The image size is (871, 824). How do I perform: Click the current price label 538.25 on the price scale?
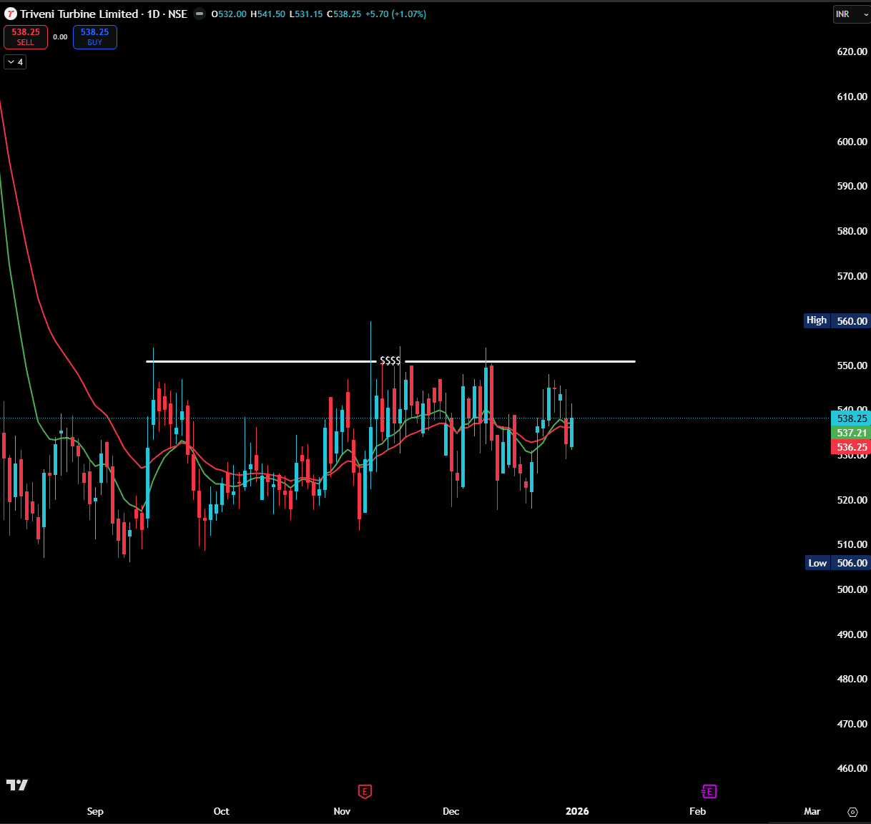pyautogui.click(x=851, y=418)
